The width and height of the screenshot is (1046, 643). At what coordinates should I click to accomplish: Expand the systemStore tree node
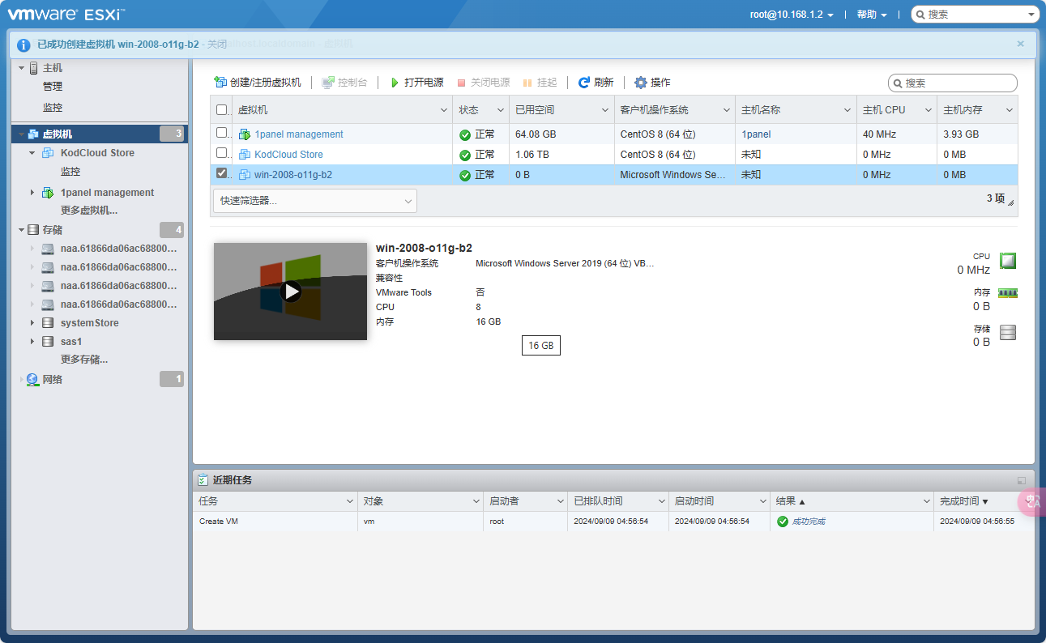pyautogui.click(x=32, y=323)
